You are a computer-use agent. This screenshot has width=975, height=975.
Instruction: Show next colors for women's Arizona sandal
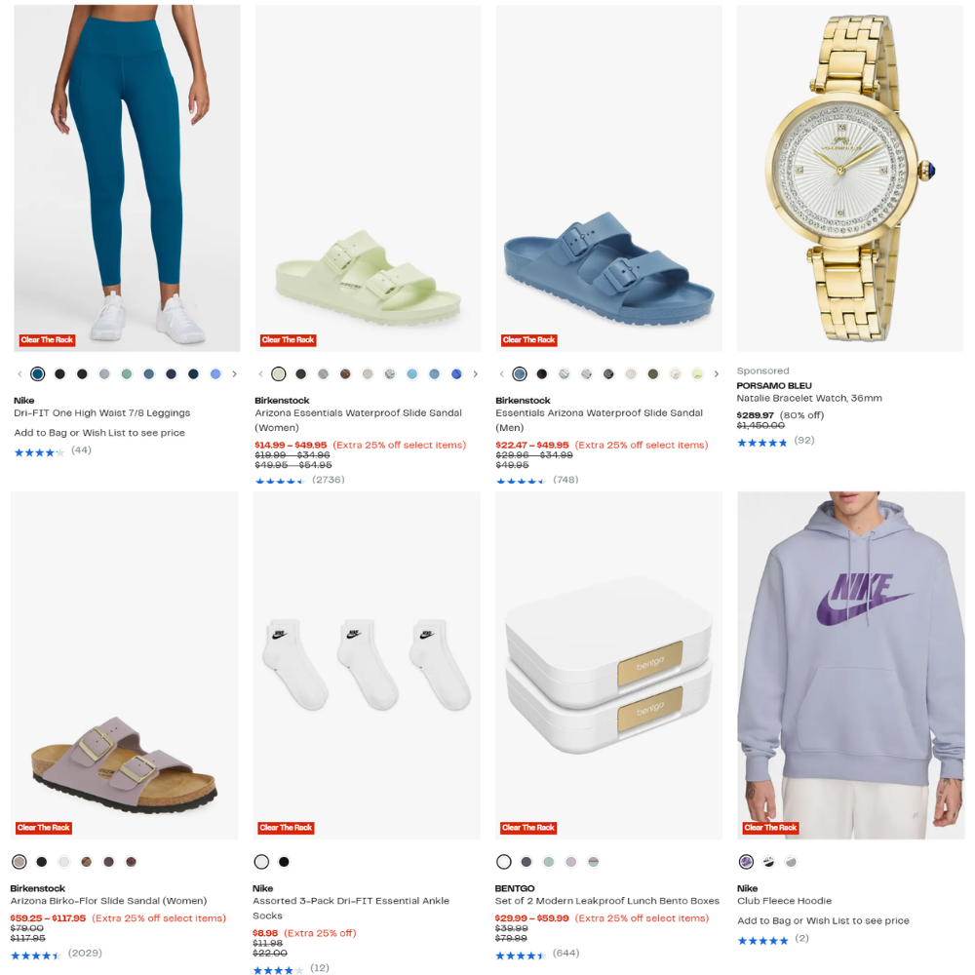tap(476, 373)
